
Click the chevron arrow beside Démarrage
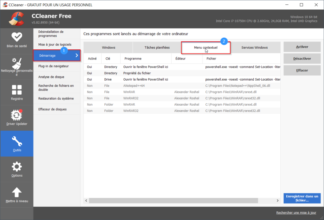[x=77, y=55]
